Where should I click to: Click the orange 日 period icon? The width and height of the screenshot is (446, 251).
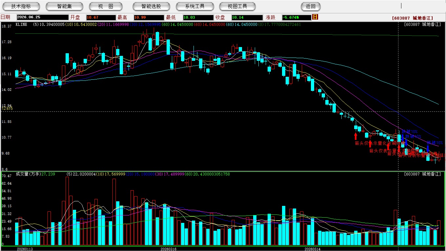click(315, 17)
